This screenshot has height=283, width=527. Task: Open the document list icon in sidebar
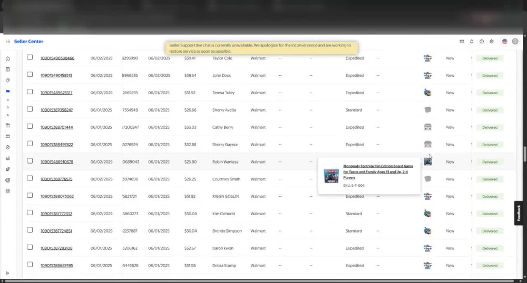[8, 69]
